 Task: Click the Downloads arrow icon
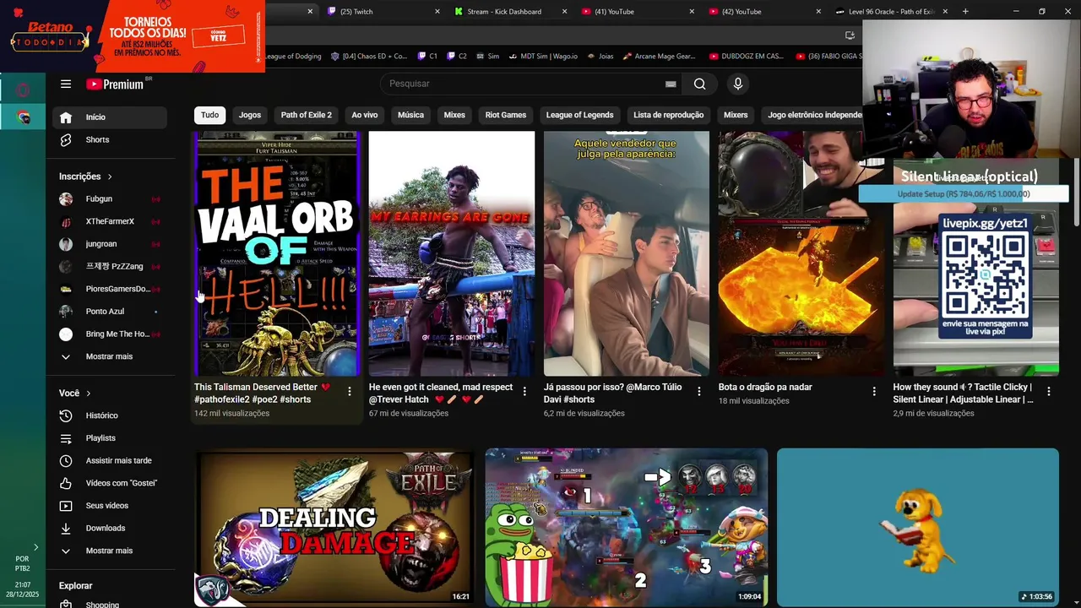pyautogui.click(x=66, y=528)
